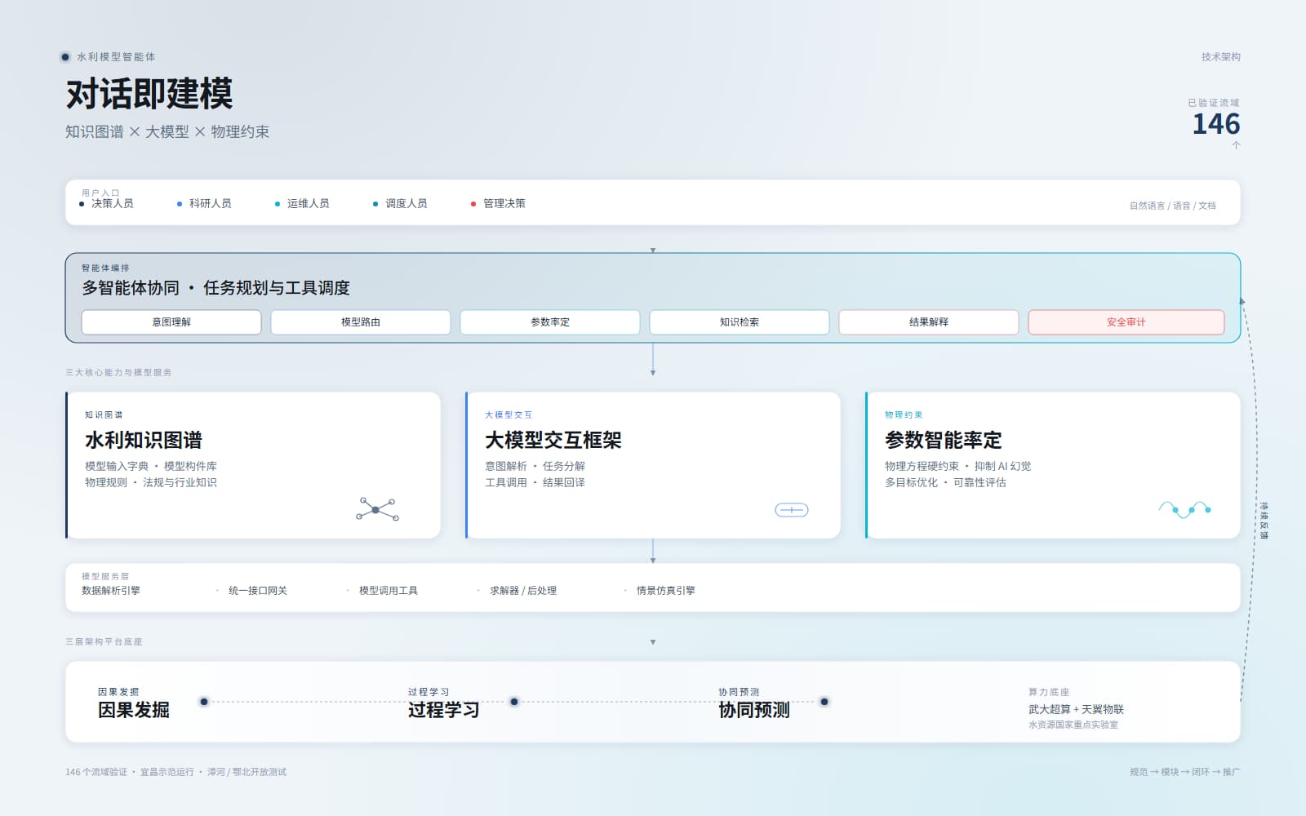Click 多智能体协同 · 任务规划与工具调度 heading
Image resolution: width=1306 pixels, height=816 pixels.
[x=215, y=288]
